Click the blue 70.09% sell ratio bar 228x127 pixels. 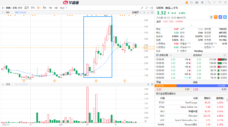pos(202,86)
